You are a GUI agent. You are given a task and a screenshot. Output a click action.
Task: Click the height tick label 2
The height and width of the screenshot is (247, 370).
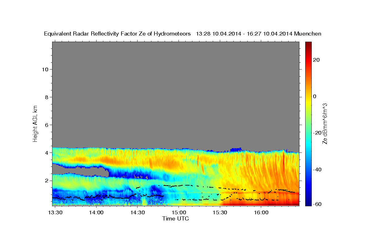click(47, 181)
